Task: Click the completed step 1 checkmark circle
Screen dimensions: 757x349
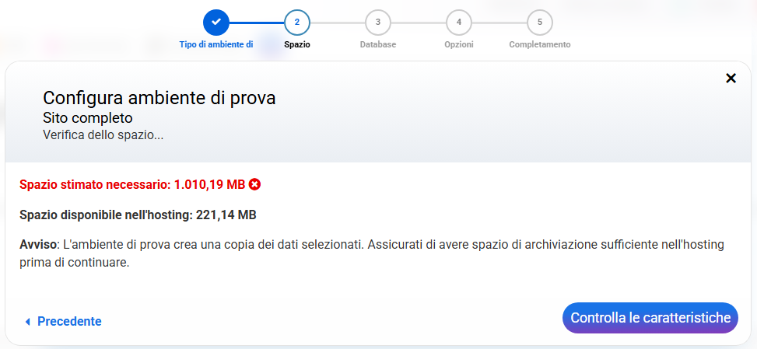Action: pos(216,22)
